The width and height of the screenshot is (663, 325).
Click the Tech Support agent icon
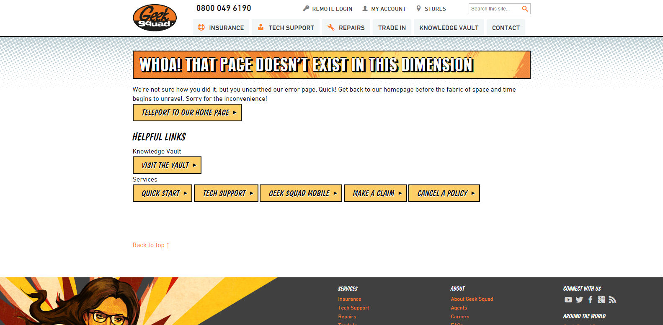[261, 27]
